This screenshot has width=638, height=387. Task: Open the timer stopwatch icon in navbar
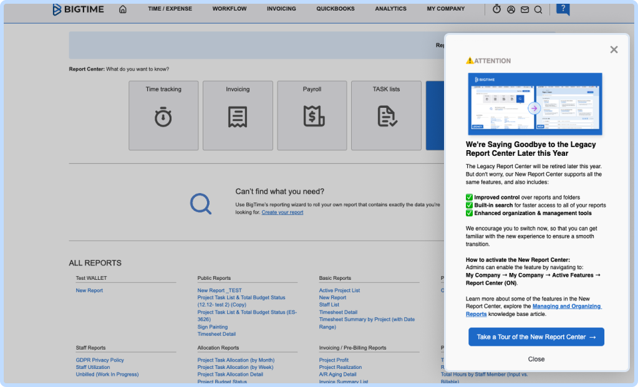(496, 9)
